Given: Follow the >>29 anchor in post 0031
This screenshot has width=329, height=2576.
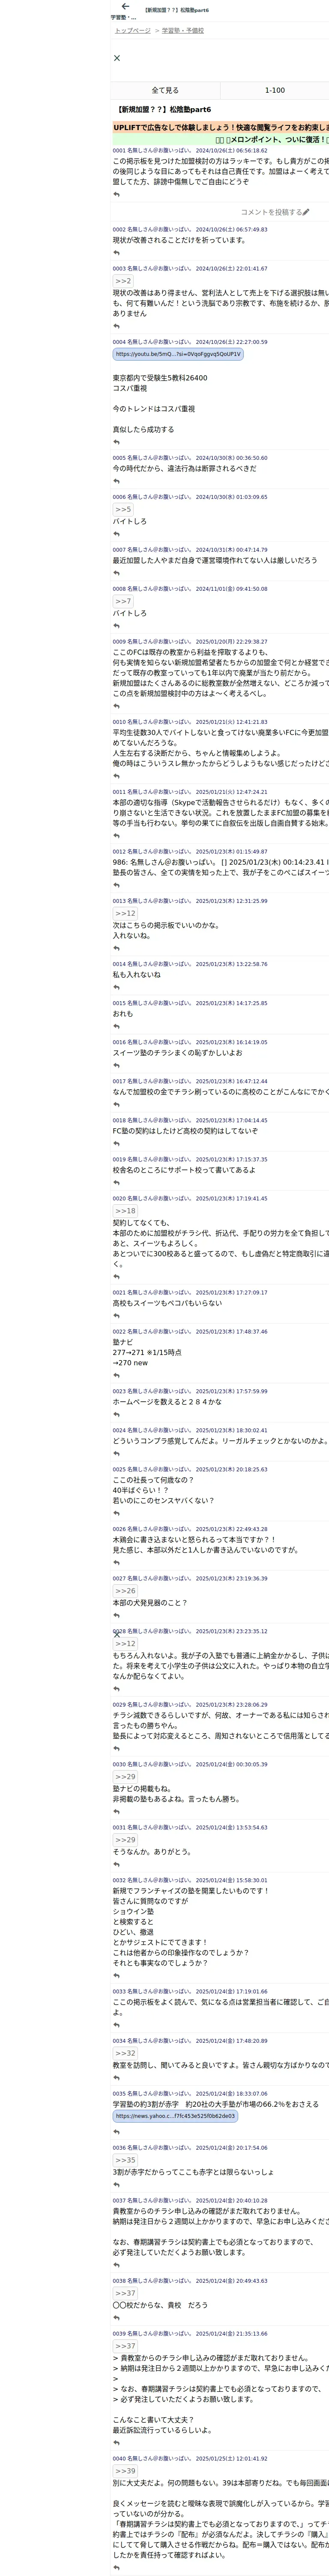Looking at the screenshot, I should [x=126, y=1840].
